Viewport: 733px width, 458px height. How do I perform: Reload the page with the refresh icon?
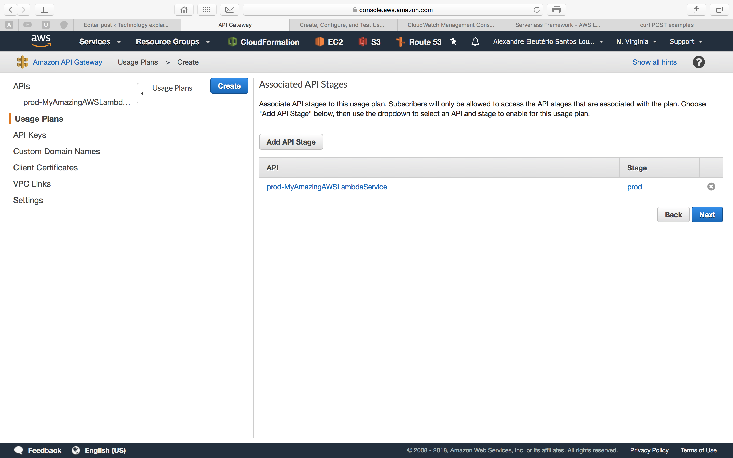coord(537,10)
